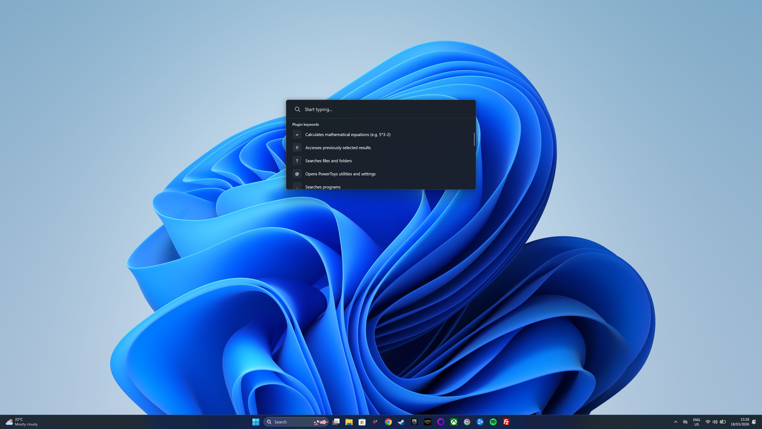Launch Spotify from the taskbar
This screenshot has height=429, width=762.
pyautogui.click(x=493, y=422)
